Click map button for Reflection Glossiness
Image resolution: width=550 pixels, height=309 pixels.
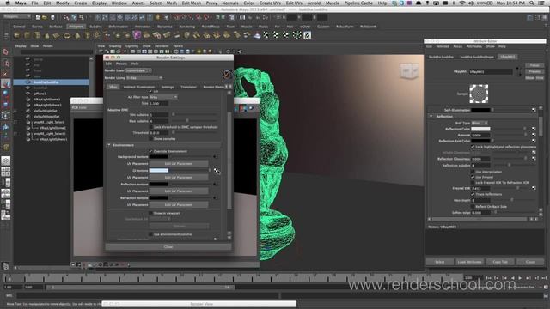[534, 159]
